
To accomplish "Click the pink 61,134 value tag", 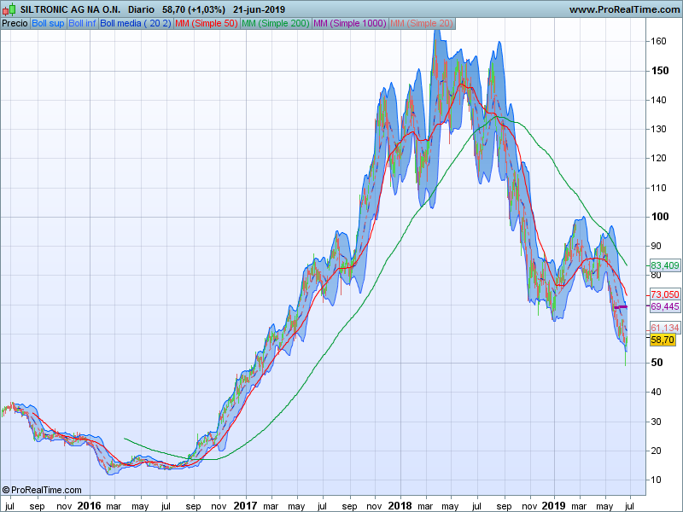I will click(x=665, y=328).
